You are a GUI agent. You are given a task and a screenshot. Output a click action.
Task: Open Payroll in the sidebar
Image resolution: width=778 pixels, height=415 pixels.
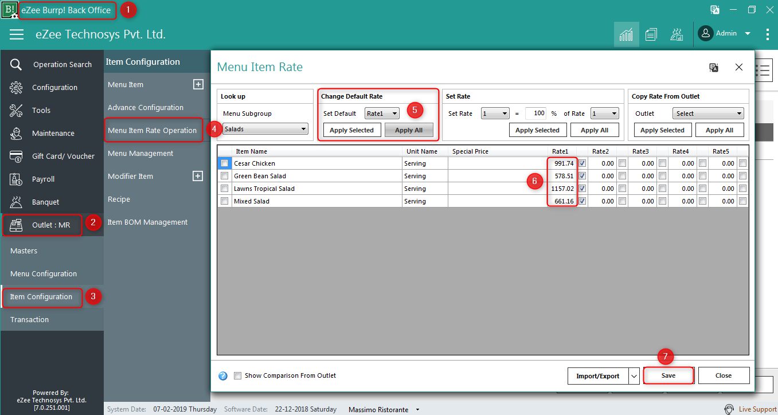[52, 179]
